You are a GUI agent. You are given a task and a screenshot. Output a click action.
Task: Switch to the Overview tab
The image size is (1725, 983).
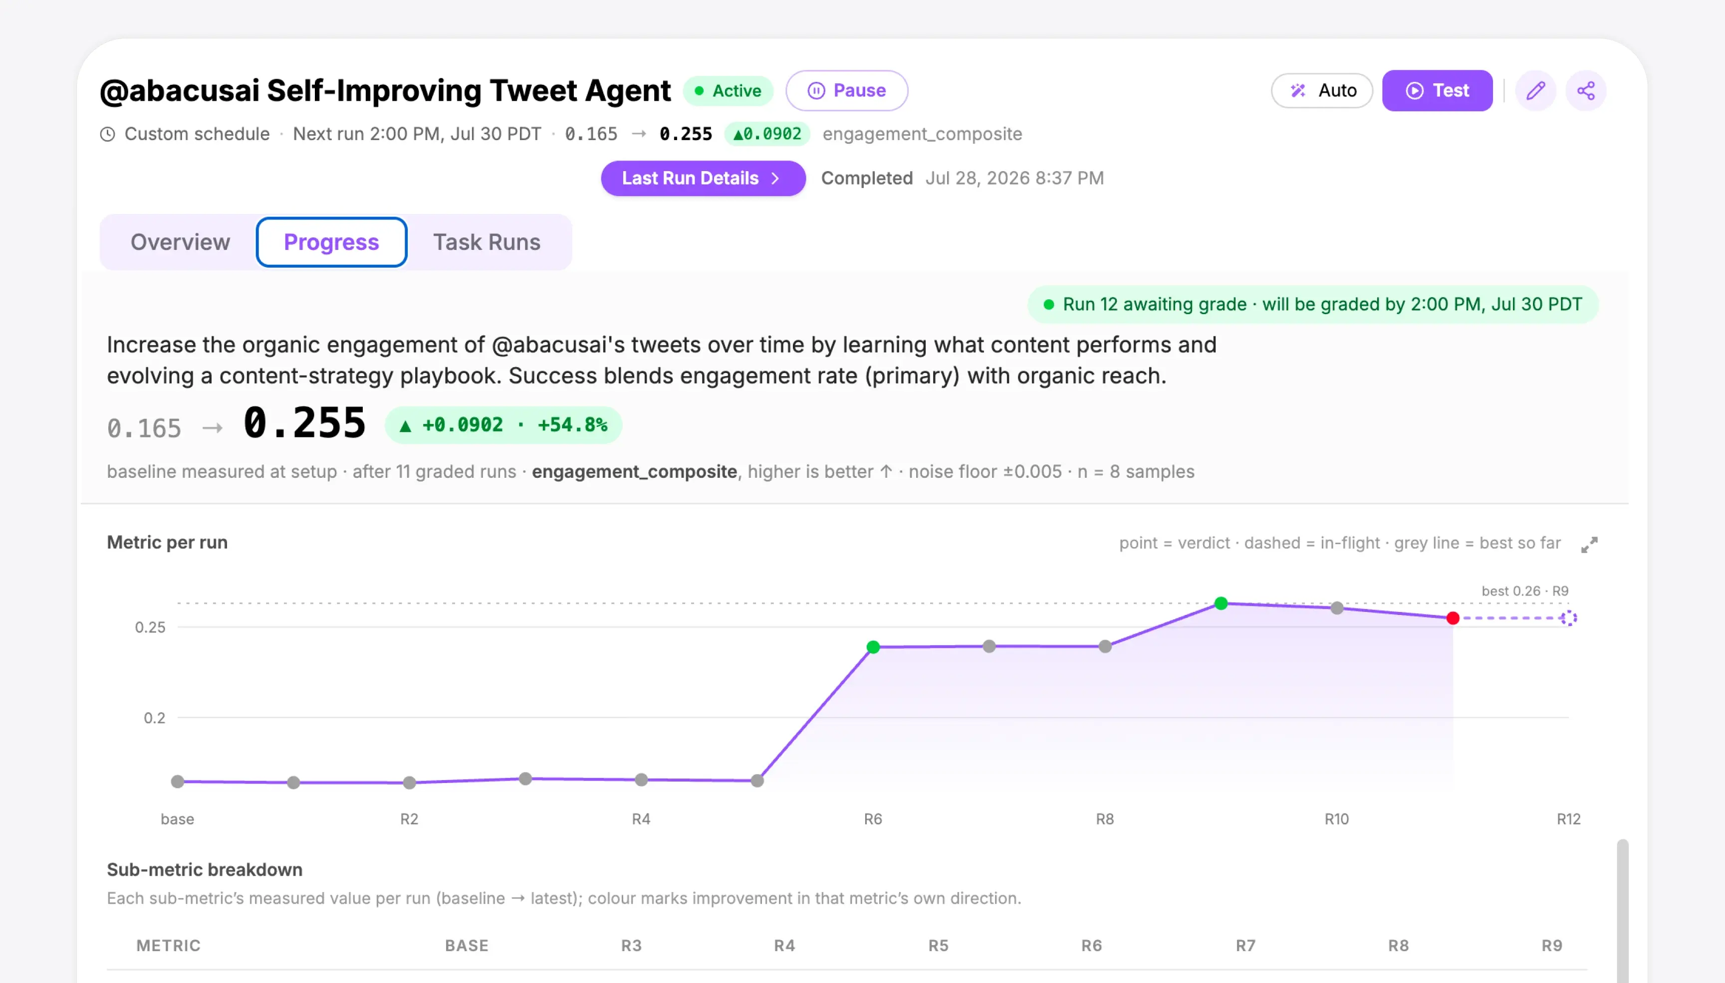coord(180,242)
